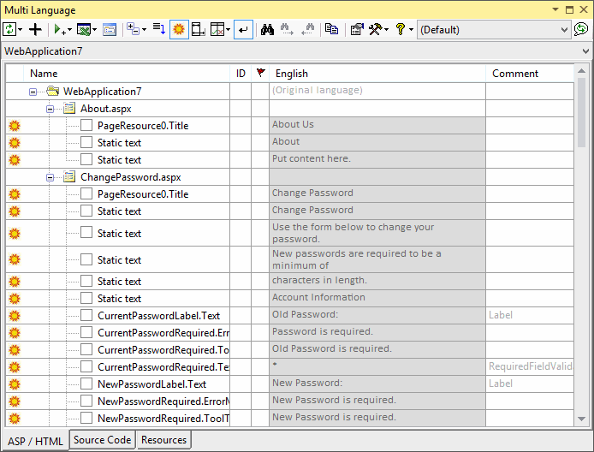
Task: Toggle the orange sun highlight button
Action: 179,29
